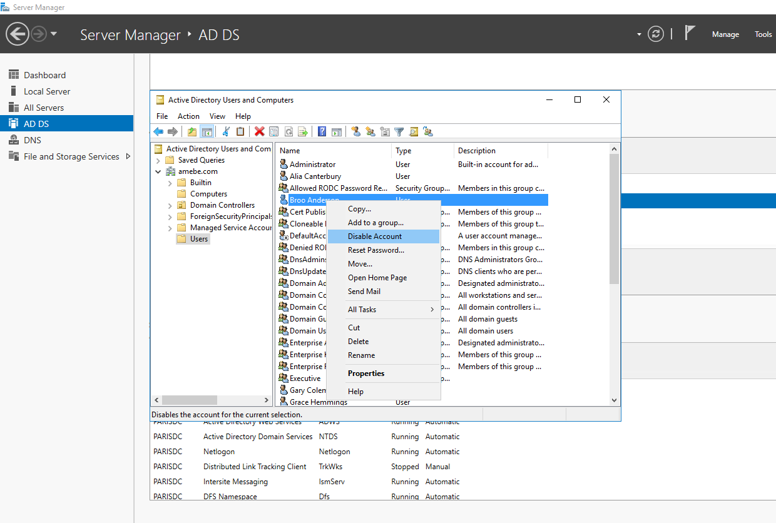776x523 pixels.
Task: Select Netlogon service row in Server Manager
Action: pos(307,452)
